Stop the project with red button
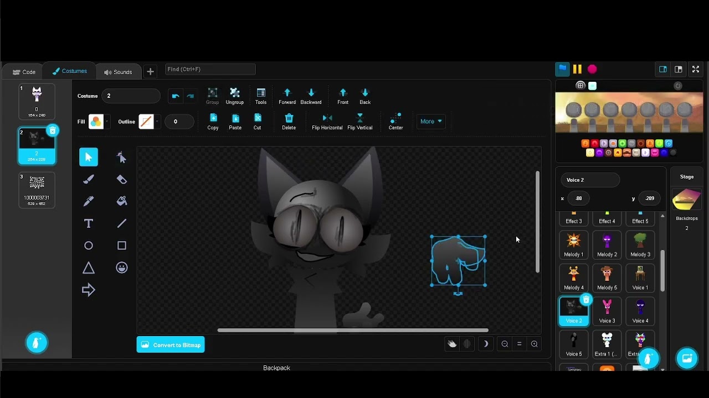 (x=592, y=69)
